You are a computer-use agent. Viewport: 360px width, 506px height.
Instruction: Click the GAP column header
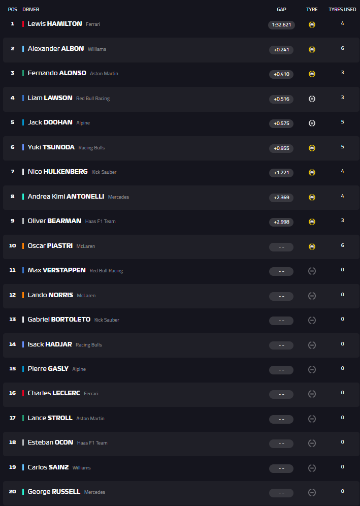pos(281,10)
